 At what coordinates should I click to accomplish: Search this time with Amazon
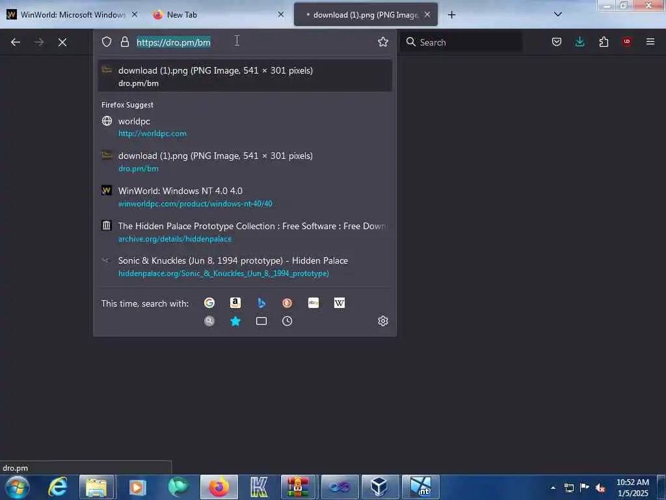pyautogui.click(x=235, y=303)
